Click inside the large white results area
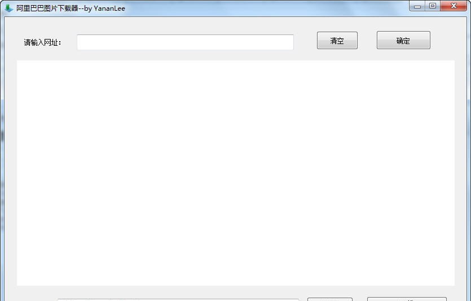 236,173
